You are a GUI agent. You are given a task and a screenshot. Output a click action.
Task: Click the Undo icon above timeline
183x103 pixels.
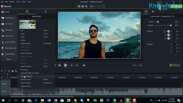coord(1,71)
